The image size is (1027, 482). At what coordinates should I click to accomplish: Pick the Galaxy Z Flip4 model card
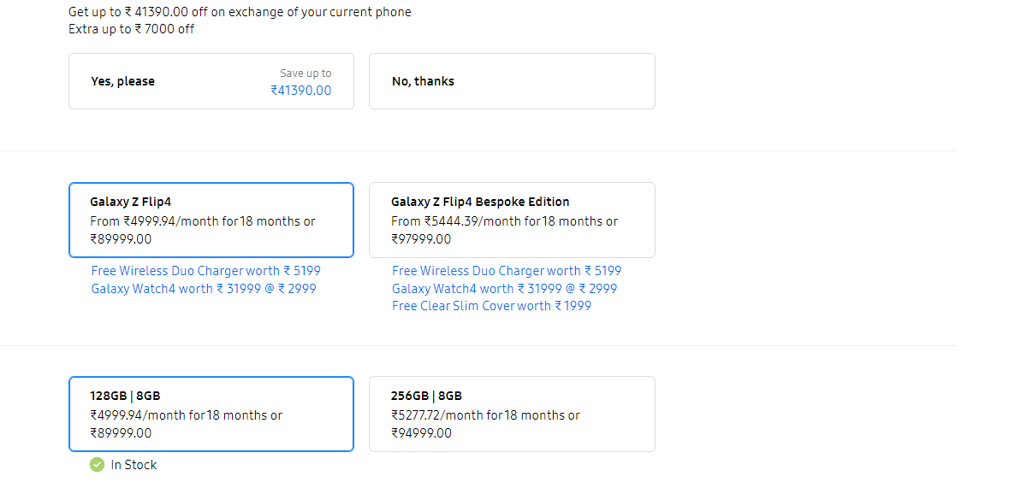211,220
